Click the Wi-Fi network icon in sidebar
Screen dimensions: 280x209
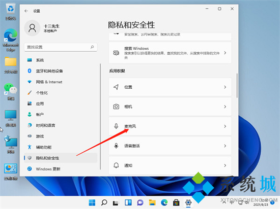30,82
